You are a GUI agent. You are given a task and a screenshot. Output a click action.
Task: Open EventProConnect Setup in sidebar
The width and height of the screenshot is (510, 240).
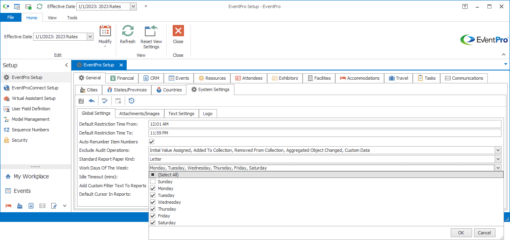pyautogui.click(x=35, y=88)
